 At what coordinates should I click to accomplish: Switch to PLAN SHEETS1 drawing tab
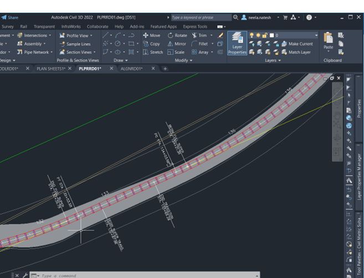click(x=51, y=69)
